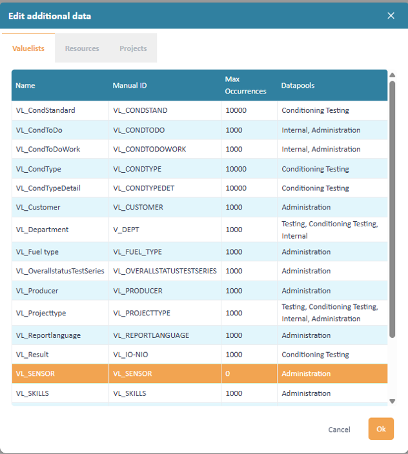
Task: Close the Edit additional data dialog
Action: pyautogui.click(x=391, y=15)
